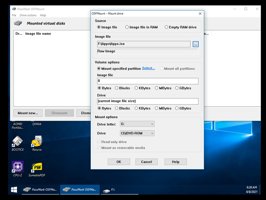Click the Image file name column header
Viewport: 266px width, 200px height.
[x=38, y=33]
